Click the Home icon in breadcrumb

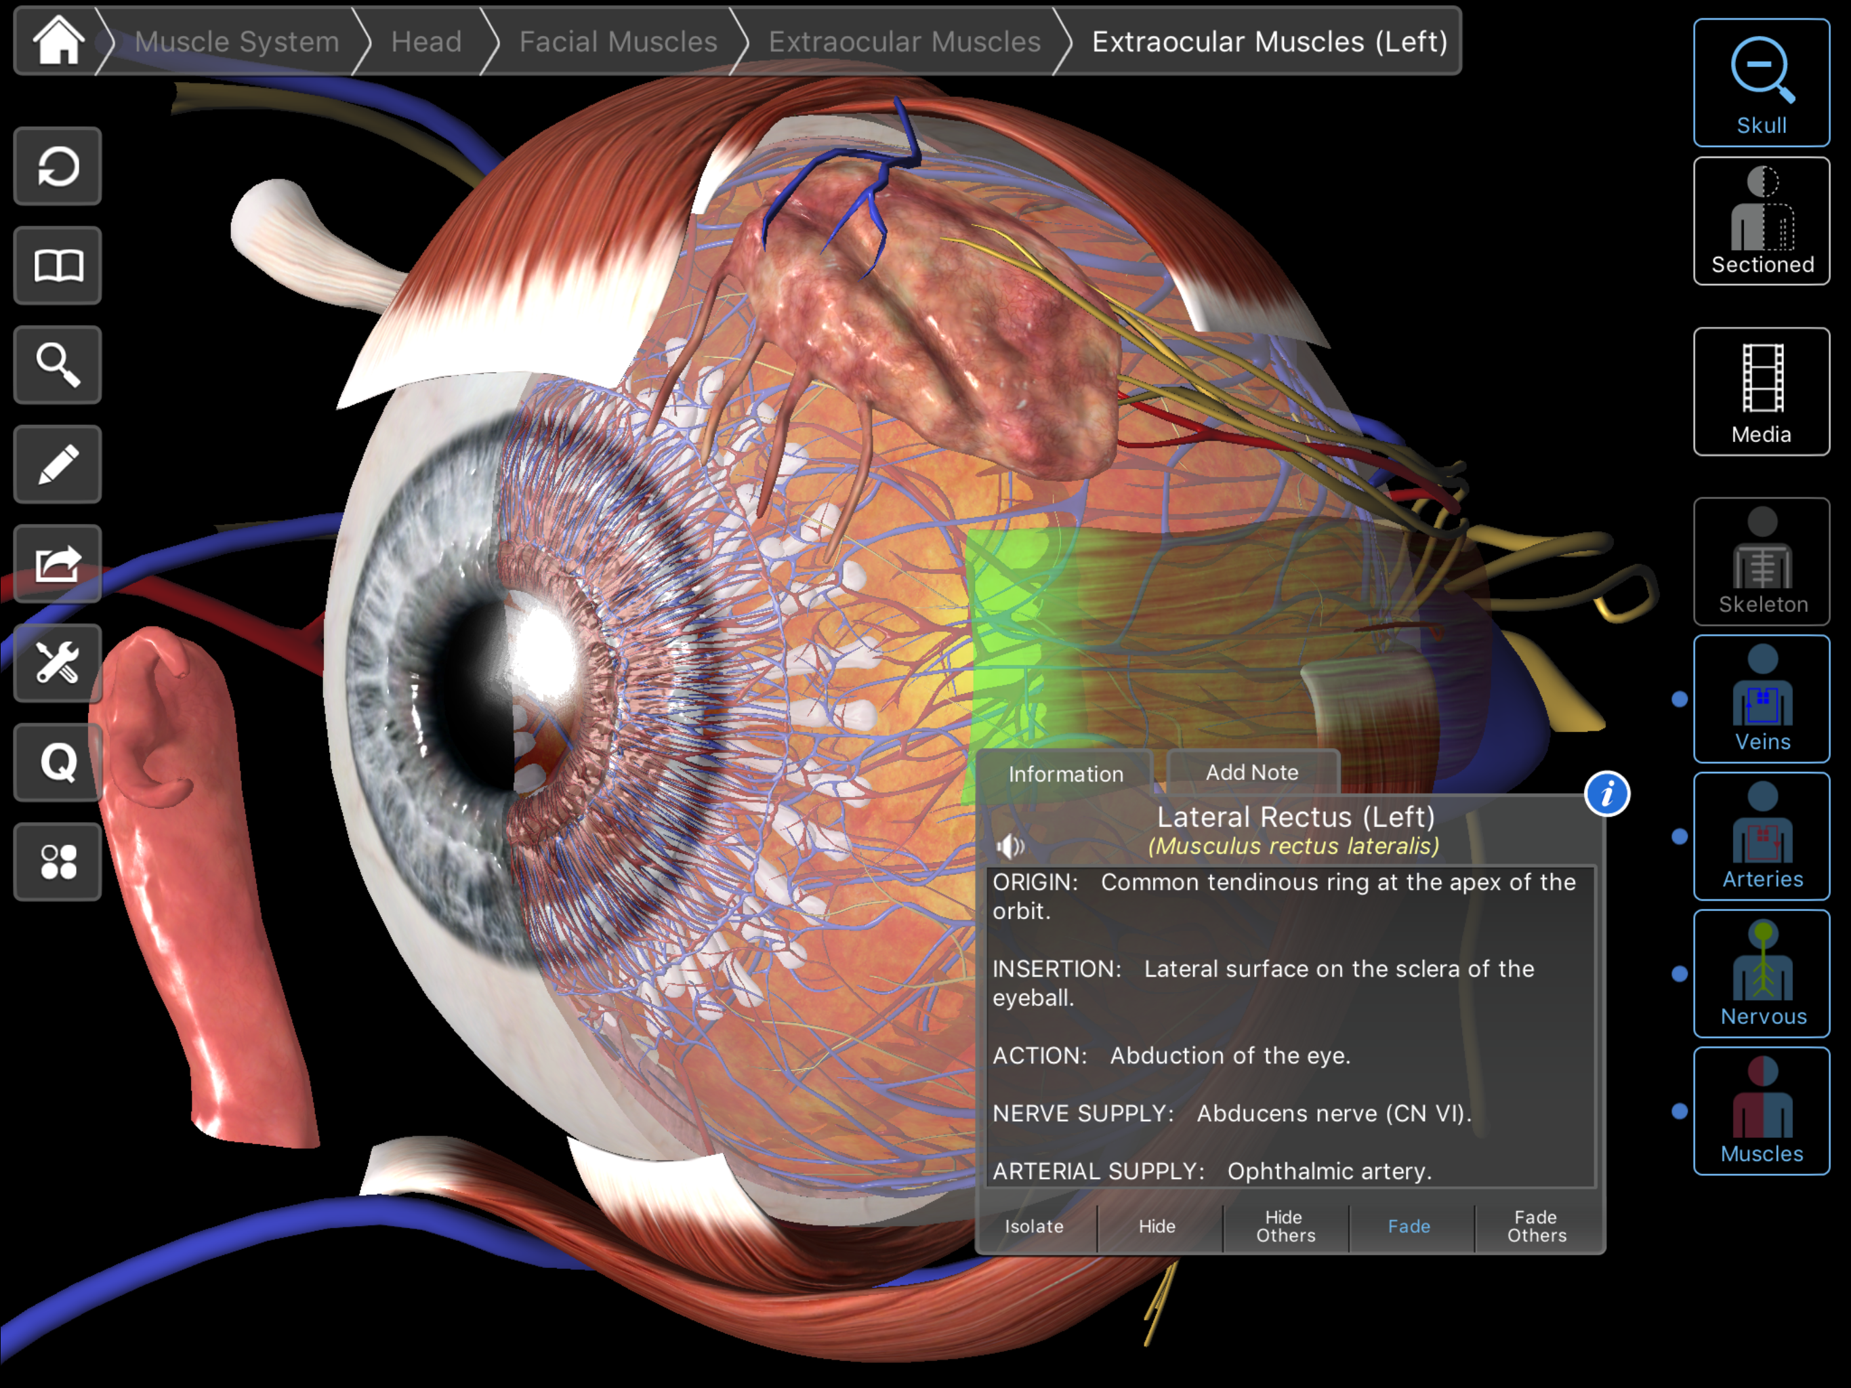click(x=58, y=41)
